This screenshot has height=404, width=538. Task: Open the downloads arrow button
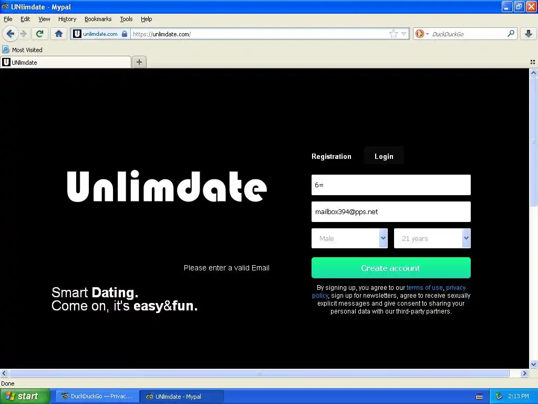tap(529, 34)
